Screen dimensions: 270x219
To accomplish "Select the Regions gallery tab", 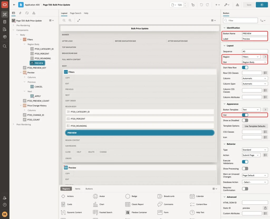I will click(66, 189).
